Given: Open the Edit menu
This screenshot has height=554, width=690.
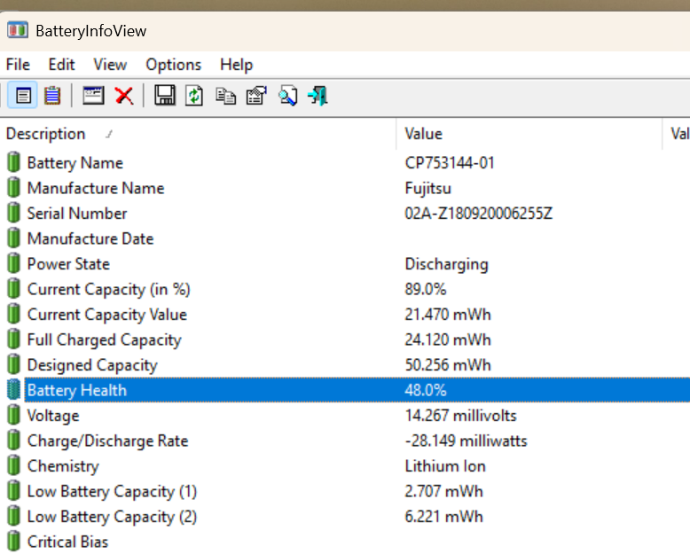Looking at the screenshot, I should click(x=61, y=65).
